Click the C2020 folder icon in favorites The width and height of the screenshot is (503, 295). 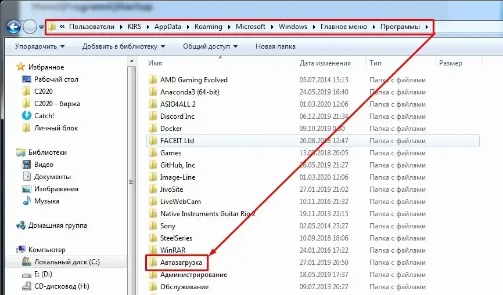(26, 91)
